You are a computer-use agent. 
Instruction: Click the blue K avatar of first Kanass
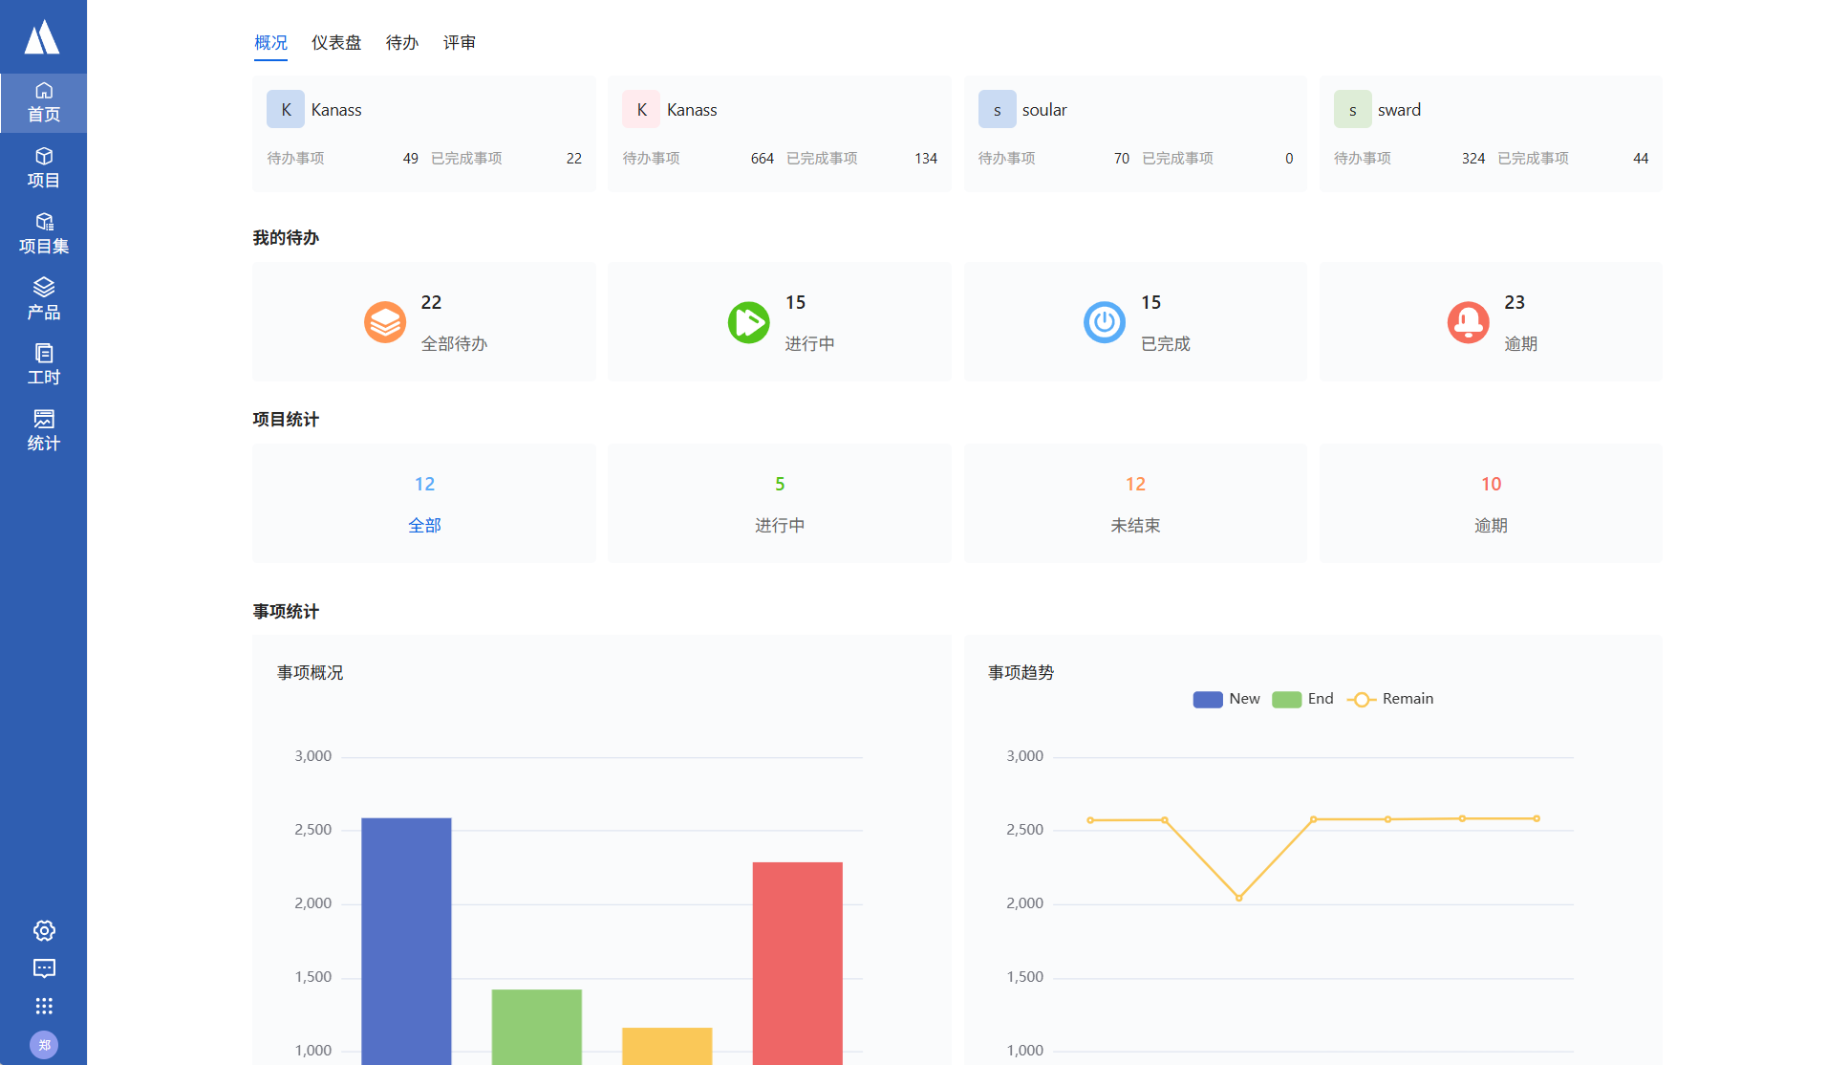point(286,110)
